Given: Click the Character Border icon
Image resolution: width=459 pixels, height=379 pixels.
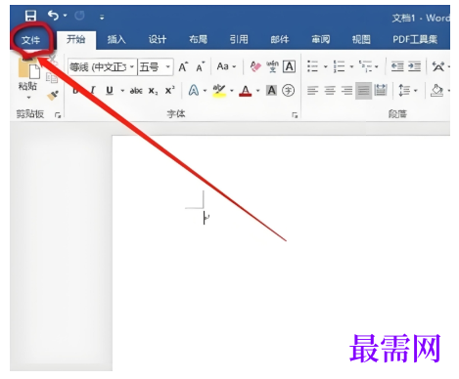Looking at the screenshot, I should (x=289, y=66).
